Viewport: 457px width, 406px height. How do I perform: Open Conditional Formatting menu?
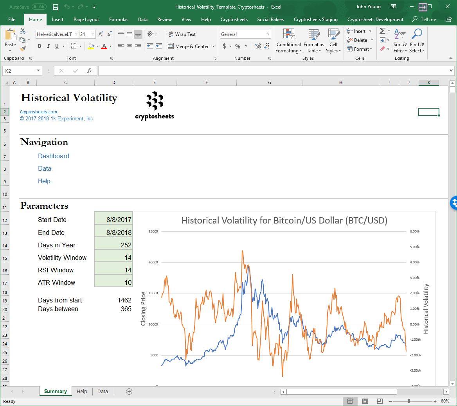point(288,41)
